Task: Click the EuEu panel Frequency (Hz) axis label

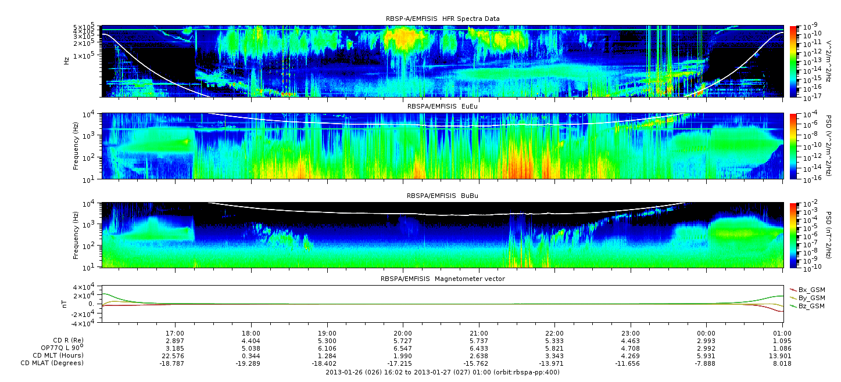Action: (76, 146)
